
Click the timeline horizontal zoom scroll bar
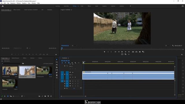[x=73, y=96]
